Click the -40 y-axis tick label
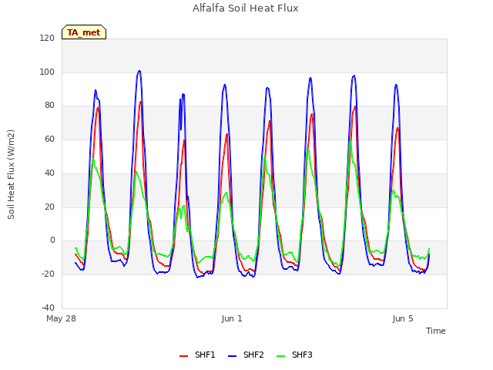The image size is (493, 370). 48,308
